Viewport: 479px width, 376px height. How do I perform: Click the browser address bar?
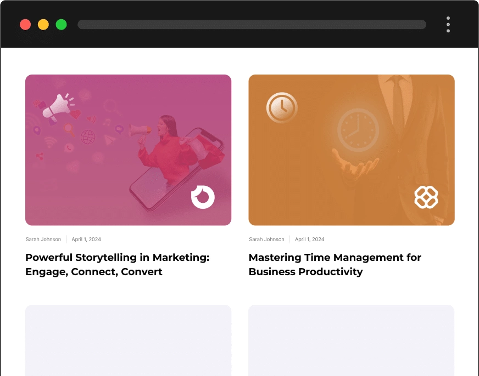pyautogui.click(x=252, y=24)
